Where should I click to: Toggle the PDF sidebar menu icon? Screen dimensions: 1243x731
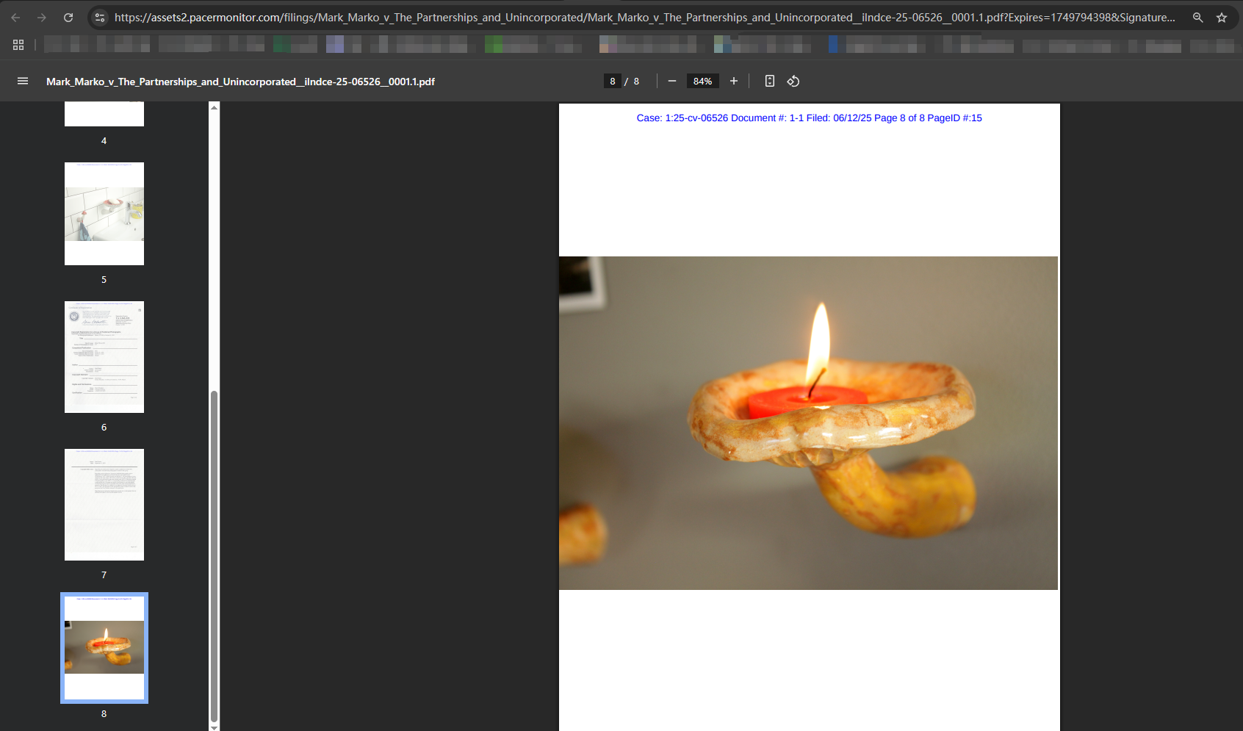point(23,81)
